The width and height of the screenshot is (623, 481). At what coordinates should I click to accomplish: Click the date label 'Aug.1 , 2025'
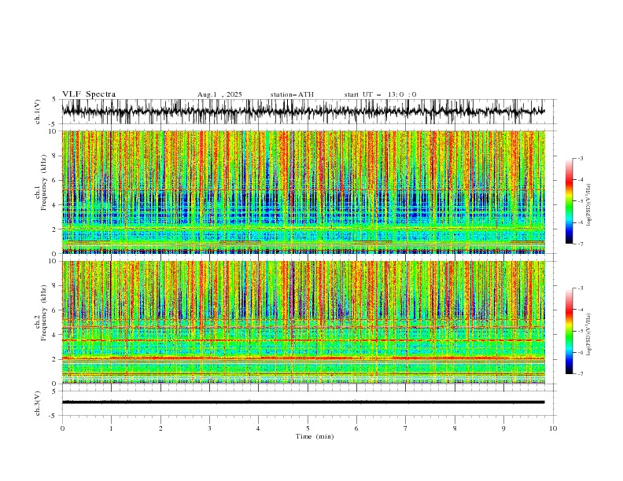[219, 94]
